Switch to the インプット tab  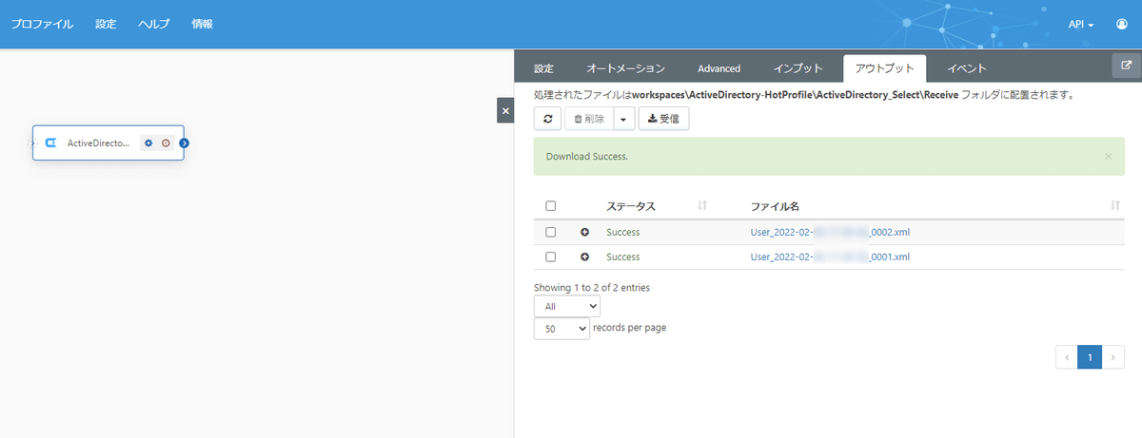pos(798,68)
